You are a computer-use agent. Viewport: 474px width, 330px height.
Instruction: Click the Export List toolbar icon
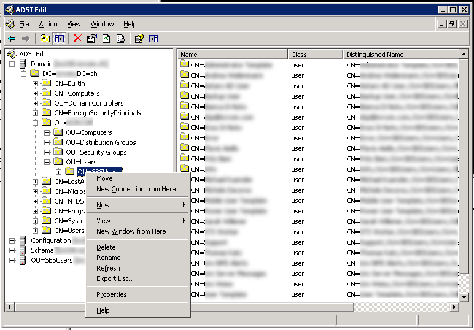(x=120, y=39)
